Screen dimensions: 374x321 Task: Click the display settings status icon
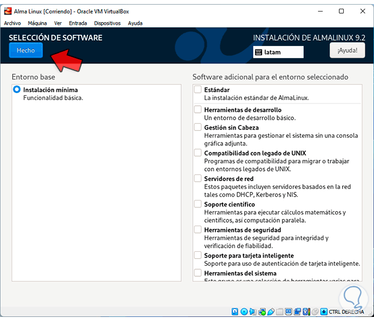point(288,312)
